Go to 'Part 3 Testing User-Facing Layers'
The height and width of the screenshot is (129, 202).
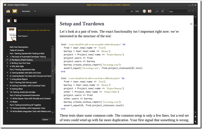23,82
